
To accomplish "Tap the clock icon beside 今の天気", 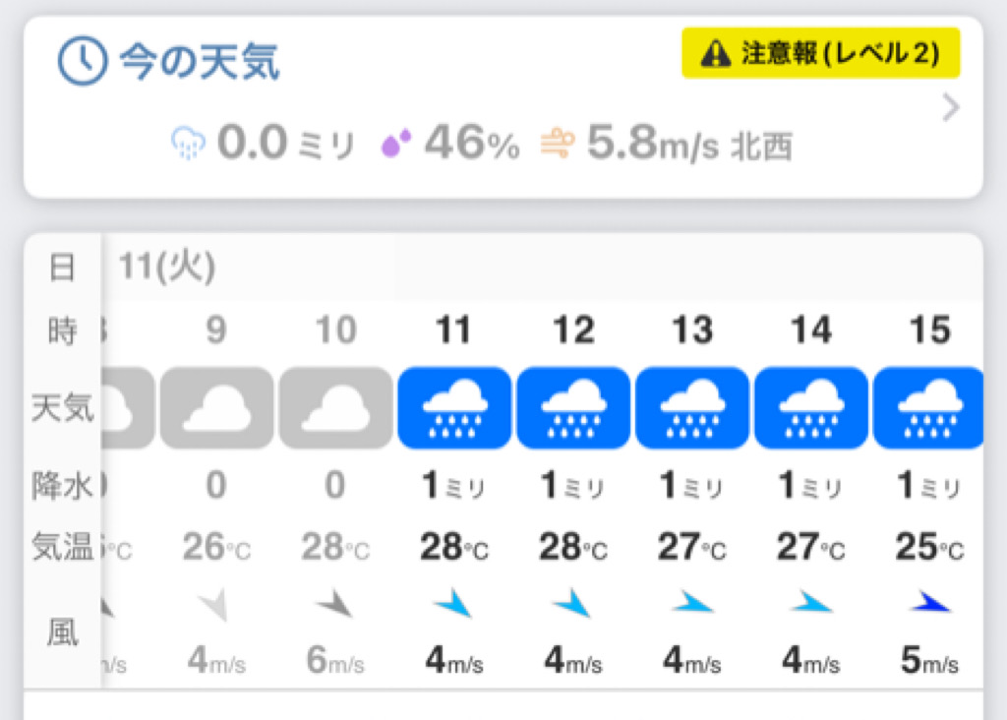I will (83, 61).
